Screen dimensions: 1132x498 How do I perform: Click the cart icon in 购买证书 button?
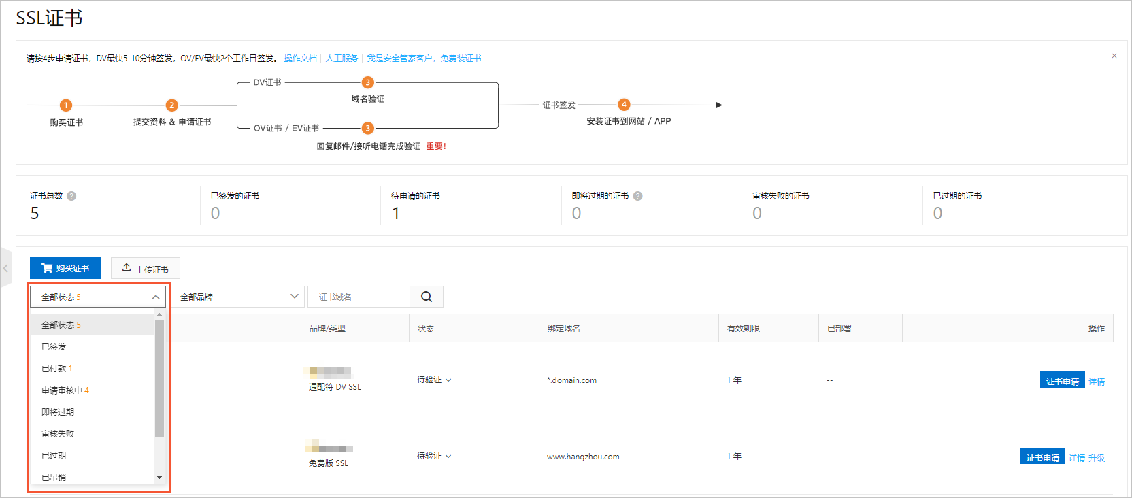click(47, 268)
